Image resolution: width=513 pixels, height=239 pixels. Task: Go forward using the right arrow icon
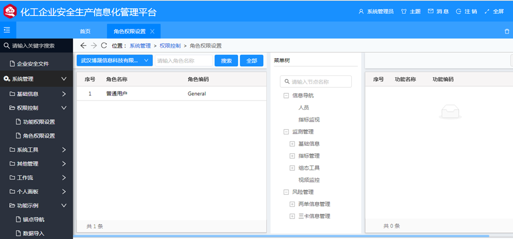94,46
